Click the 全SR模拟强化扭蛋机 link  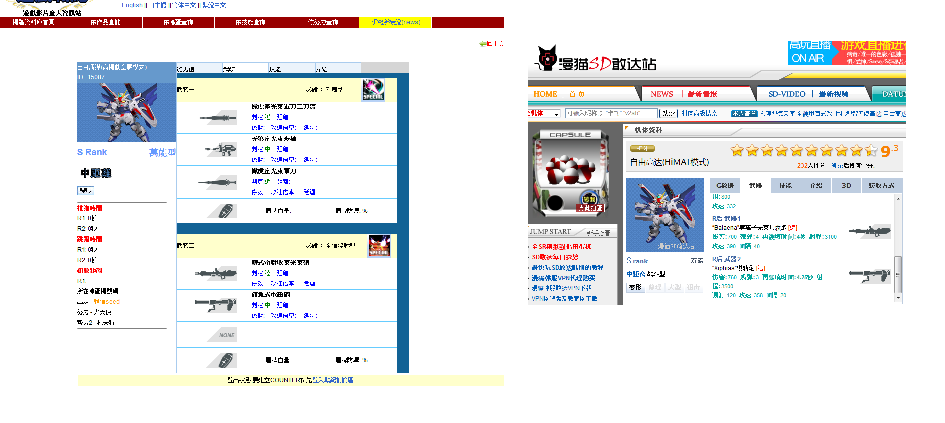[561, 247]
